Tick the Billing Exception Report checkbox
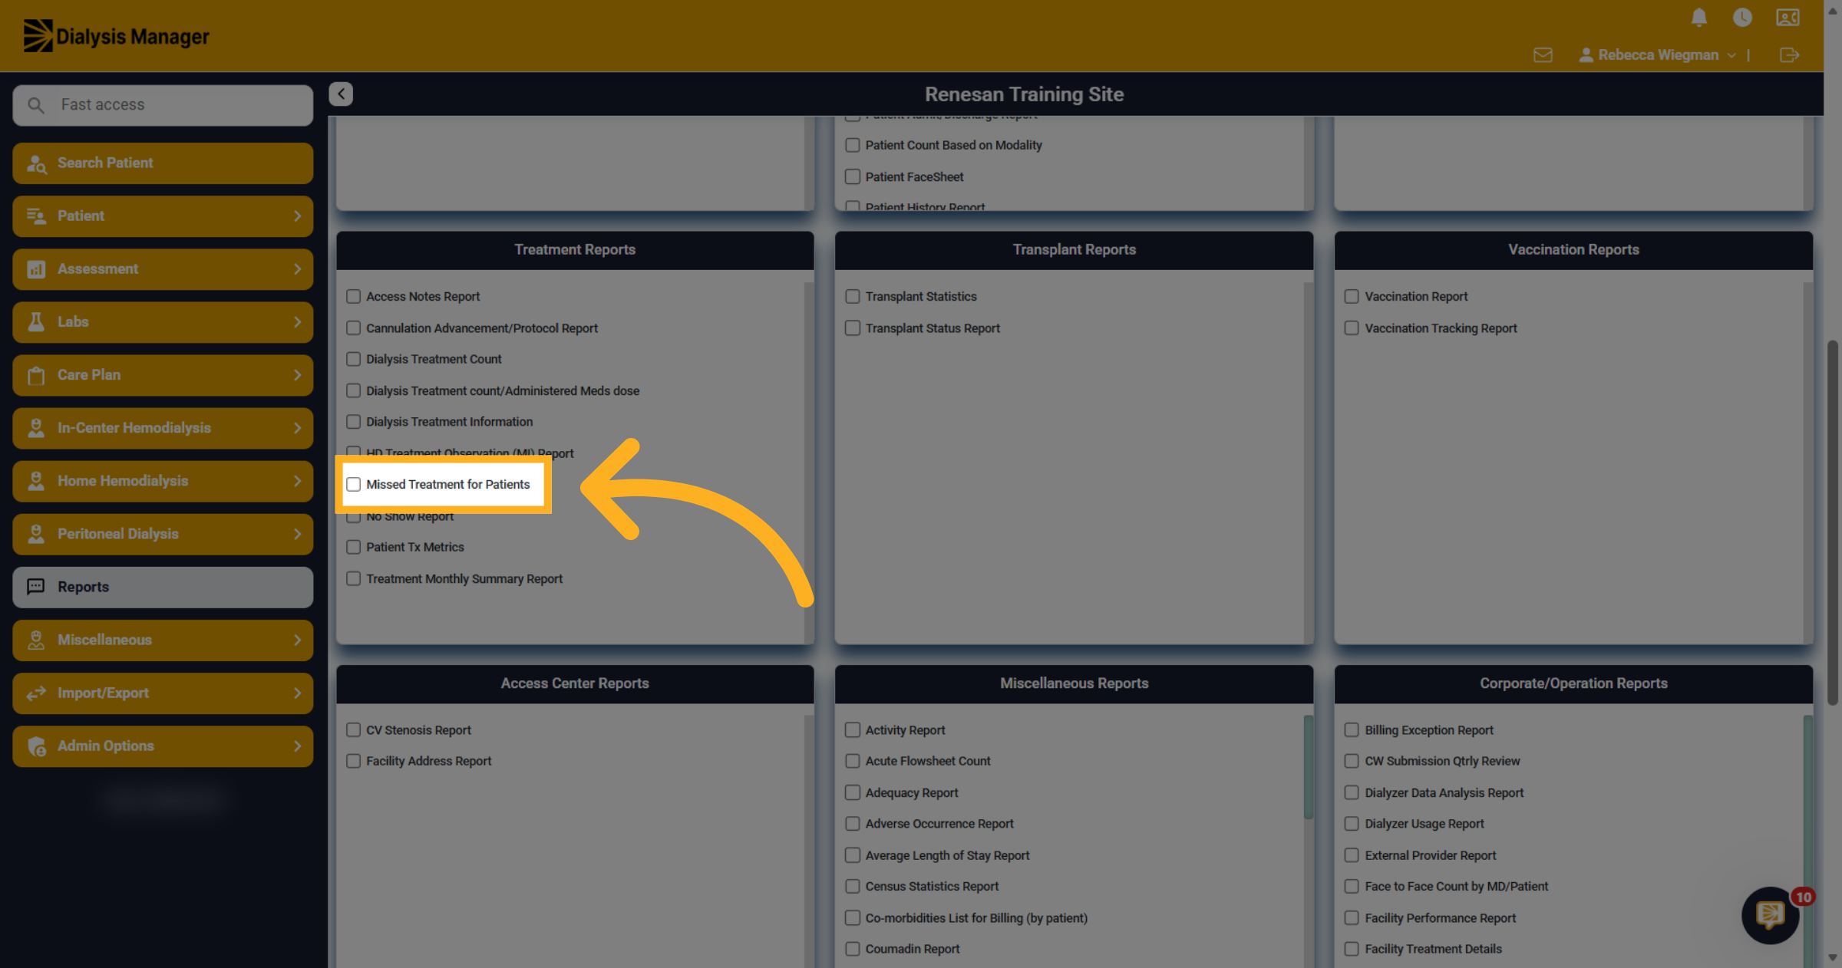This screenshot has width=1842, height=968. point(1352,730)
